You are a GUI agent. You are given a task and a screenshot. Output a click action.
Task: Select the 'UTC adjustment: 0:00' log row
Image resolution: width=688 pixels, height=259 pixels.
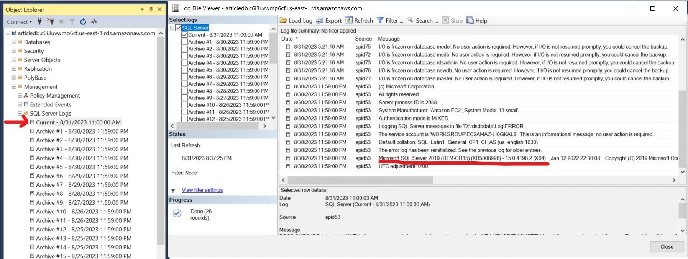pyautogui.click(x=479, y=166)
